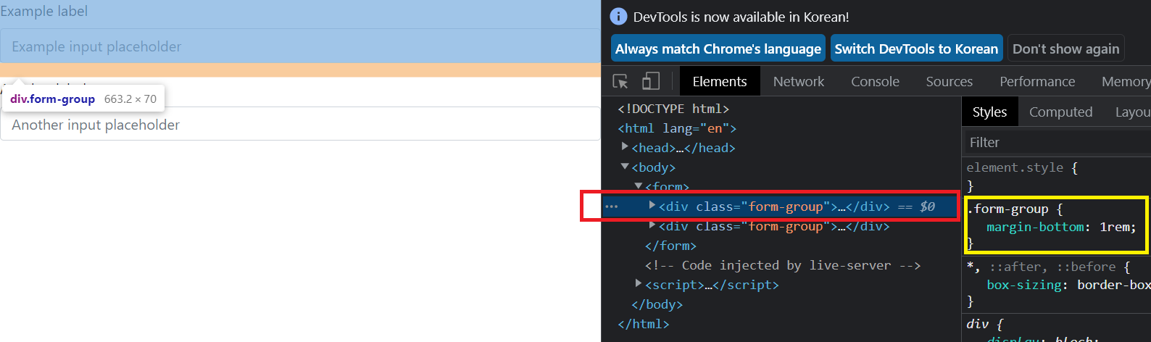Open the Console tab

pos(875,82)
